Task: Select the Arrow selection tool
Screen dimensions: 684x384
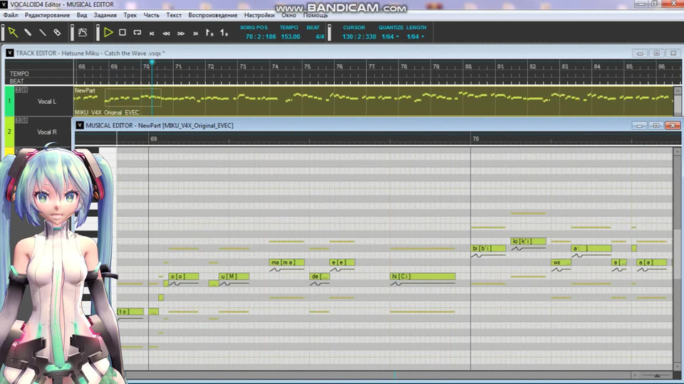Action: (13, 32)
